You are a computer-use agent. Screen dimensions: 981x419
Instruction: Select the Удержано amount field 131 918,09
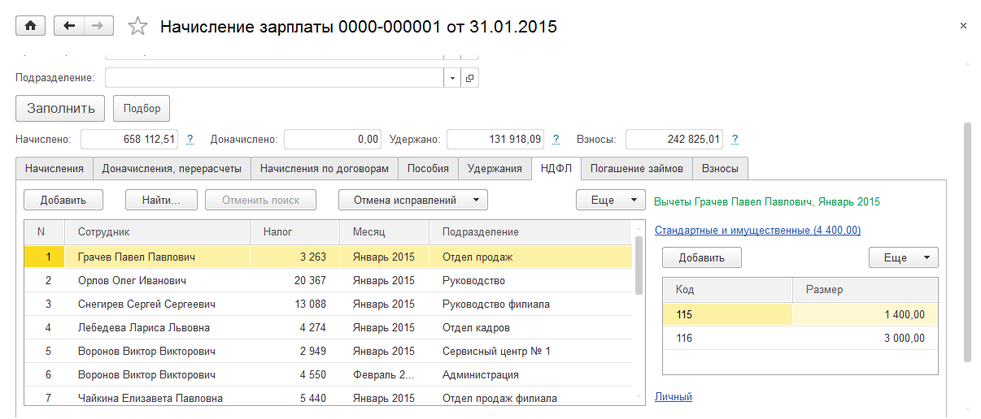(x=495, y=140)
